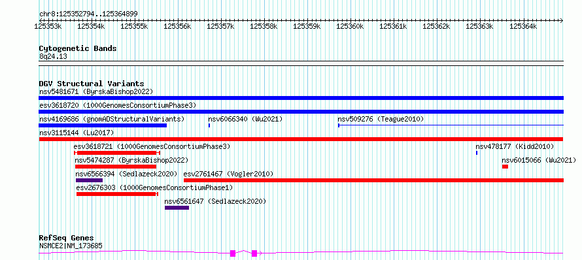The image size is (582, 260).
Task: Click the RefSeq Genes track heading
Action: pos(67,238)
